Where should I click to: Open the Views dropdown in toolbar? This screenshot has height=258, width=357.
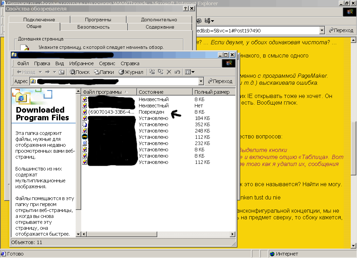click(190, 72)
